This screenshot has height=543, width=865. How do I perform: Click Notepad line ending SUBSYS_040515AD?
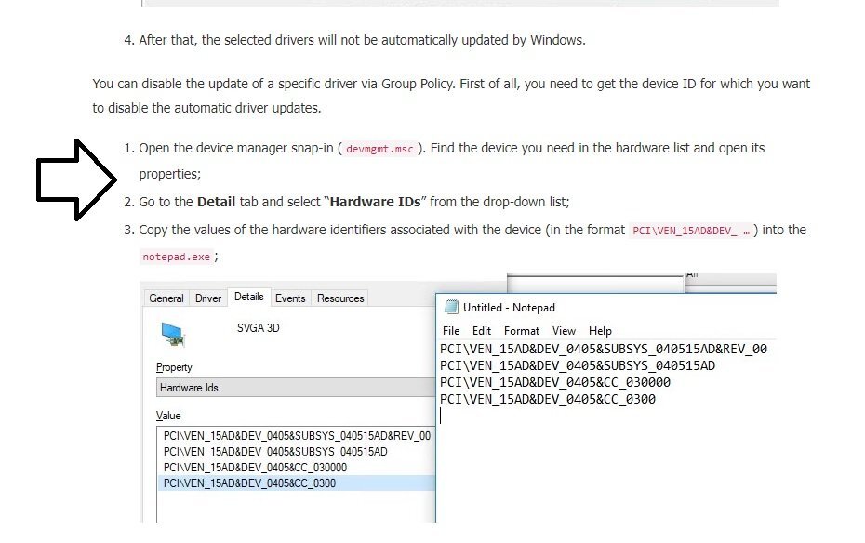click(x=578, y=365)
